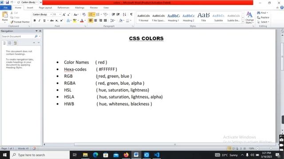This screenshot has width=284, height=159.
Task: Click the Replace button
Action: coord(263,18)
